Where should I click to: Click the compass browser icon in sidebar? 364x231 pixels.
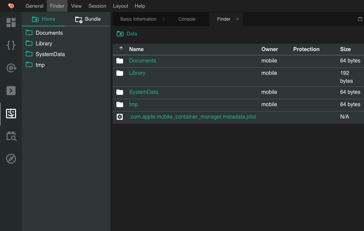coord(11,159)
